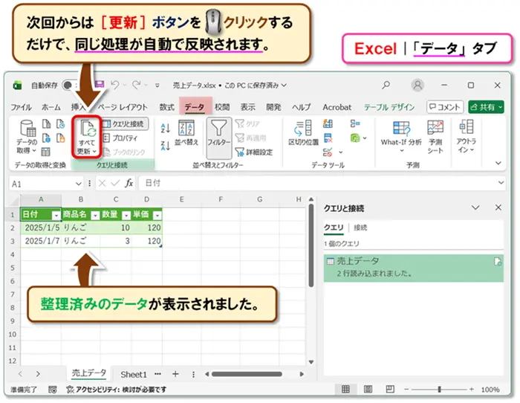The image size is (520, 403).
Task: Switch to the Connections (接続) tab in the pane
Action: tap(360, 228)
